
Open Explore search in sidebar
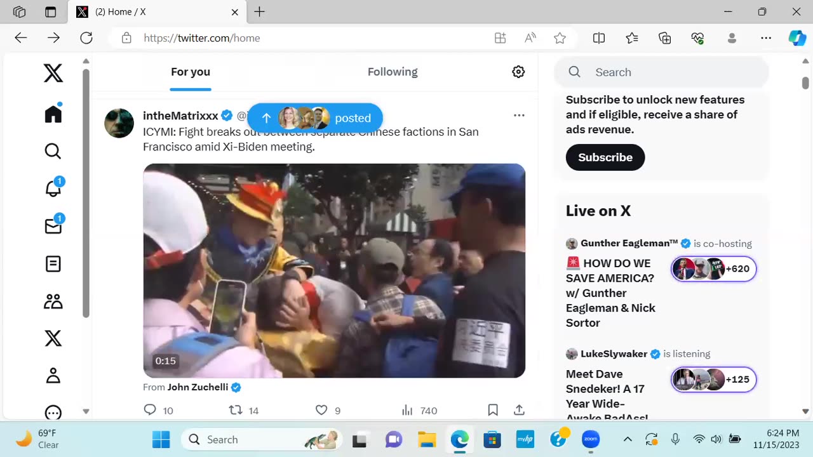53,151
